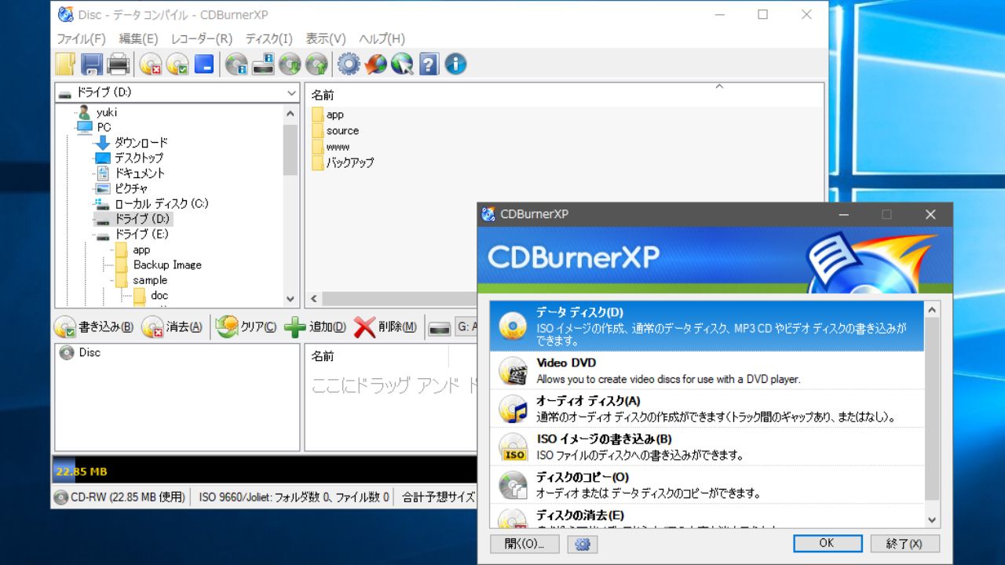Open the ディスク(I) menu
This screenshot has width=1005, height=565.
point(269,38)
